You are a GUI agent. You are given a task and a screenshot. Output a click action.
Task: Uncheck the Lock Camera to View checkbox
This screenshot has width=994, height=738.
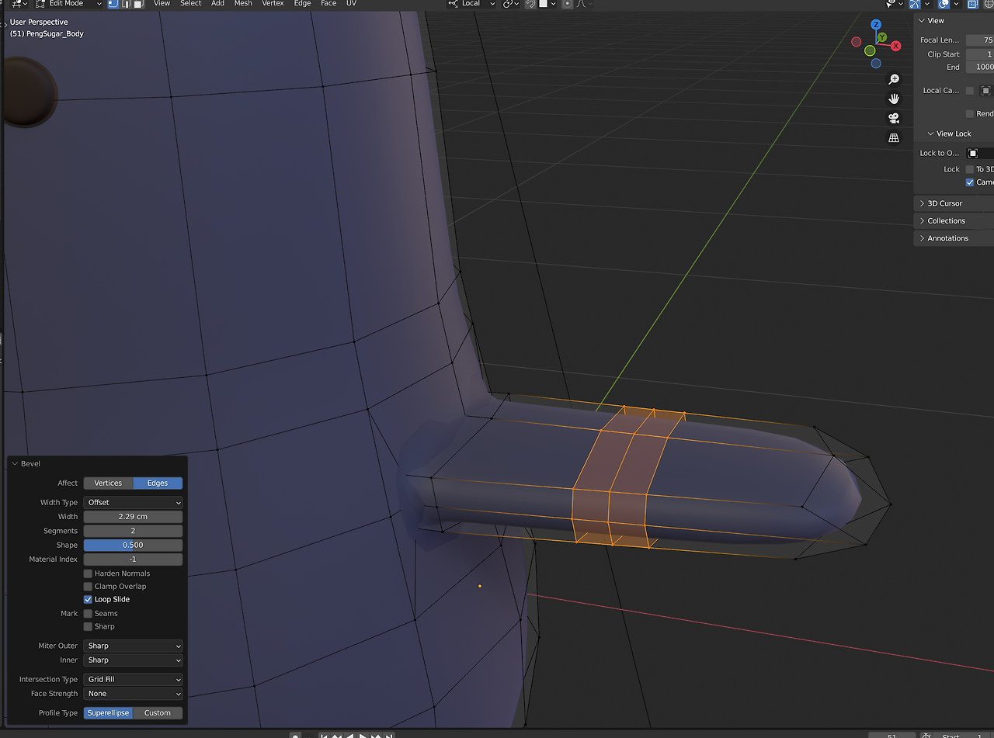point(970,182)
